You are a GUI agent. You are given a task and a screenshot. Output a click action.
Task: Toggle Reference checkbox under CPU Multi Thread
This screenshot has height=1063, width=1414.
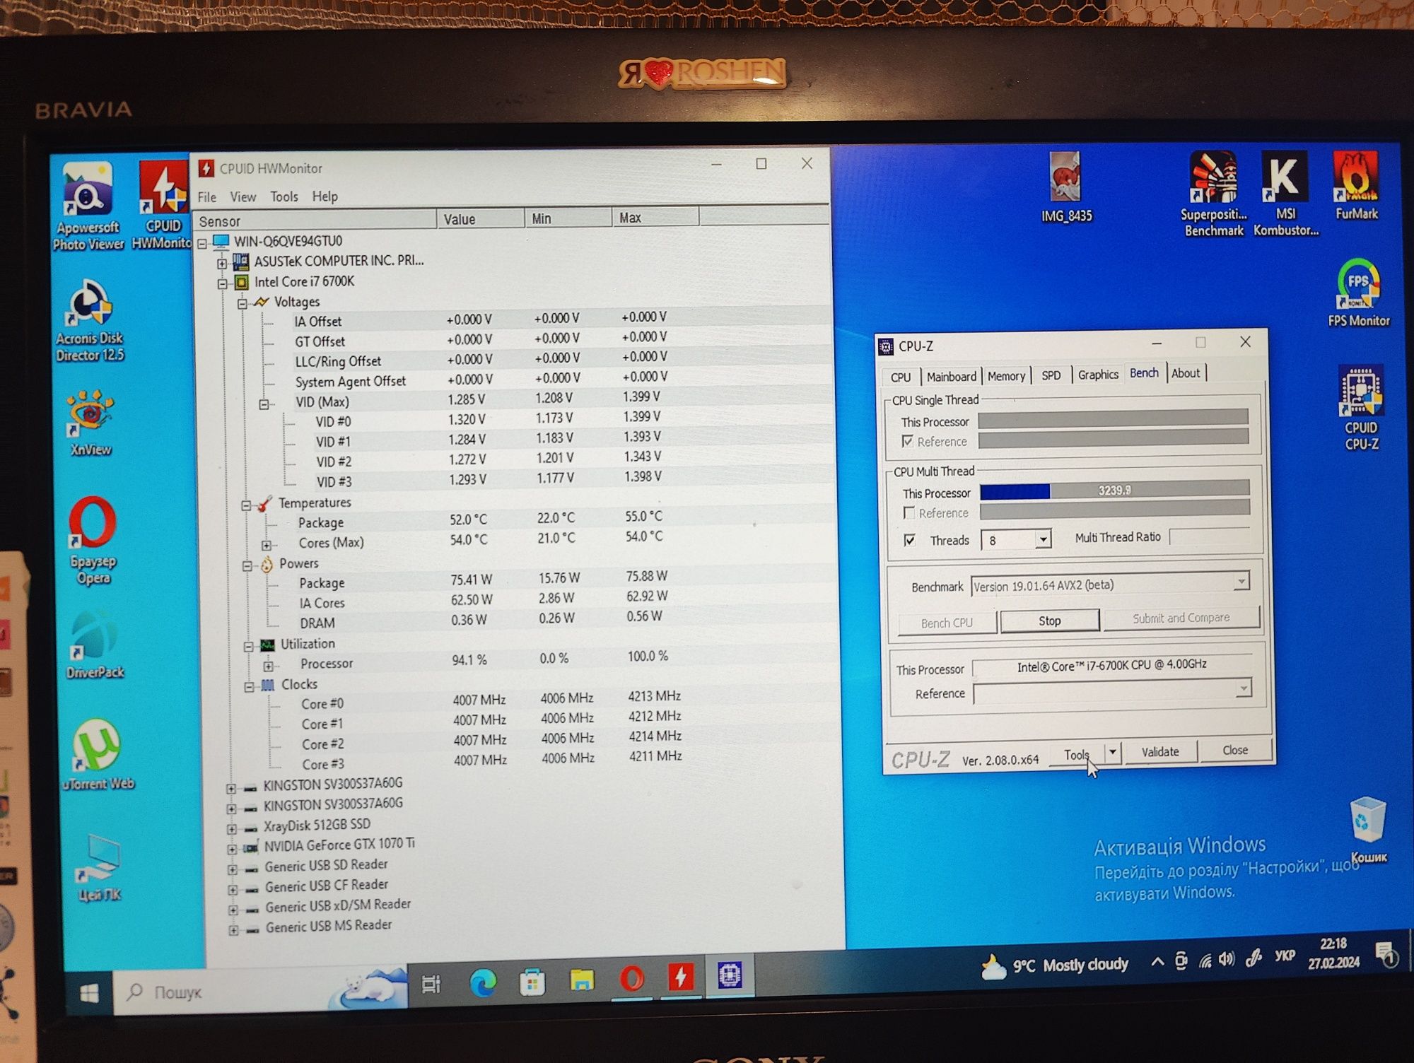pyautogui.click(x=910, y=512)
